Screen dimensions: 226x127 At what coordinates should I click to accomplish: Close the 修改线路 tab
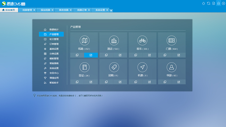coord(71,10)
